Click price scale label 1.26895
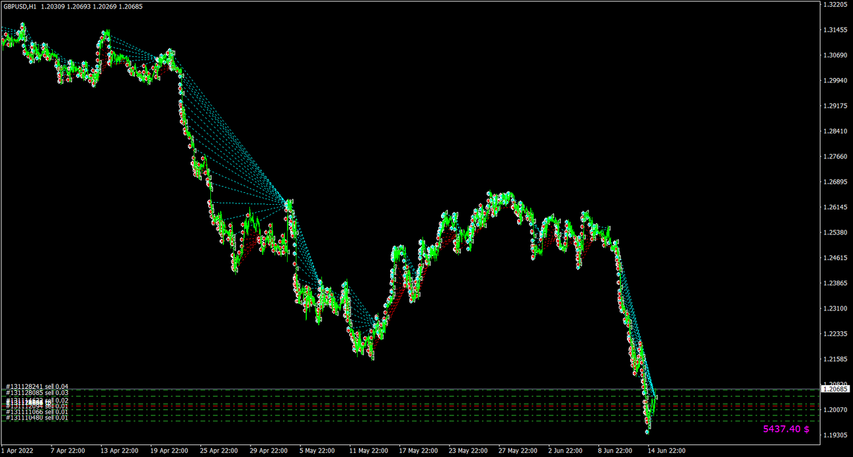 click(834, 182)
